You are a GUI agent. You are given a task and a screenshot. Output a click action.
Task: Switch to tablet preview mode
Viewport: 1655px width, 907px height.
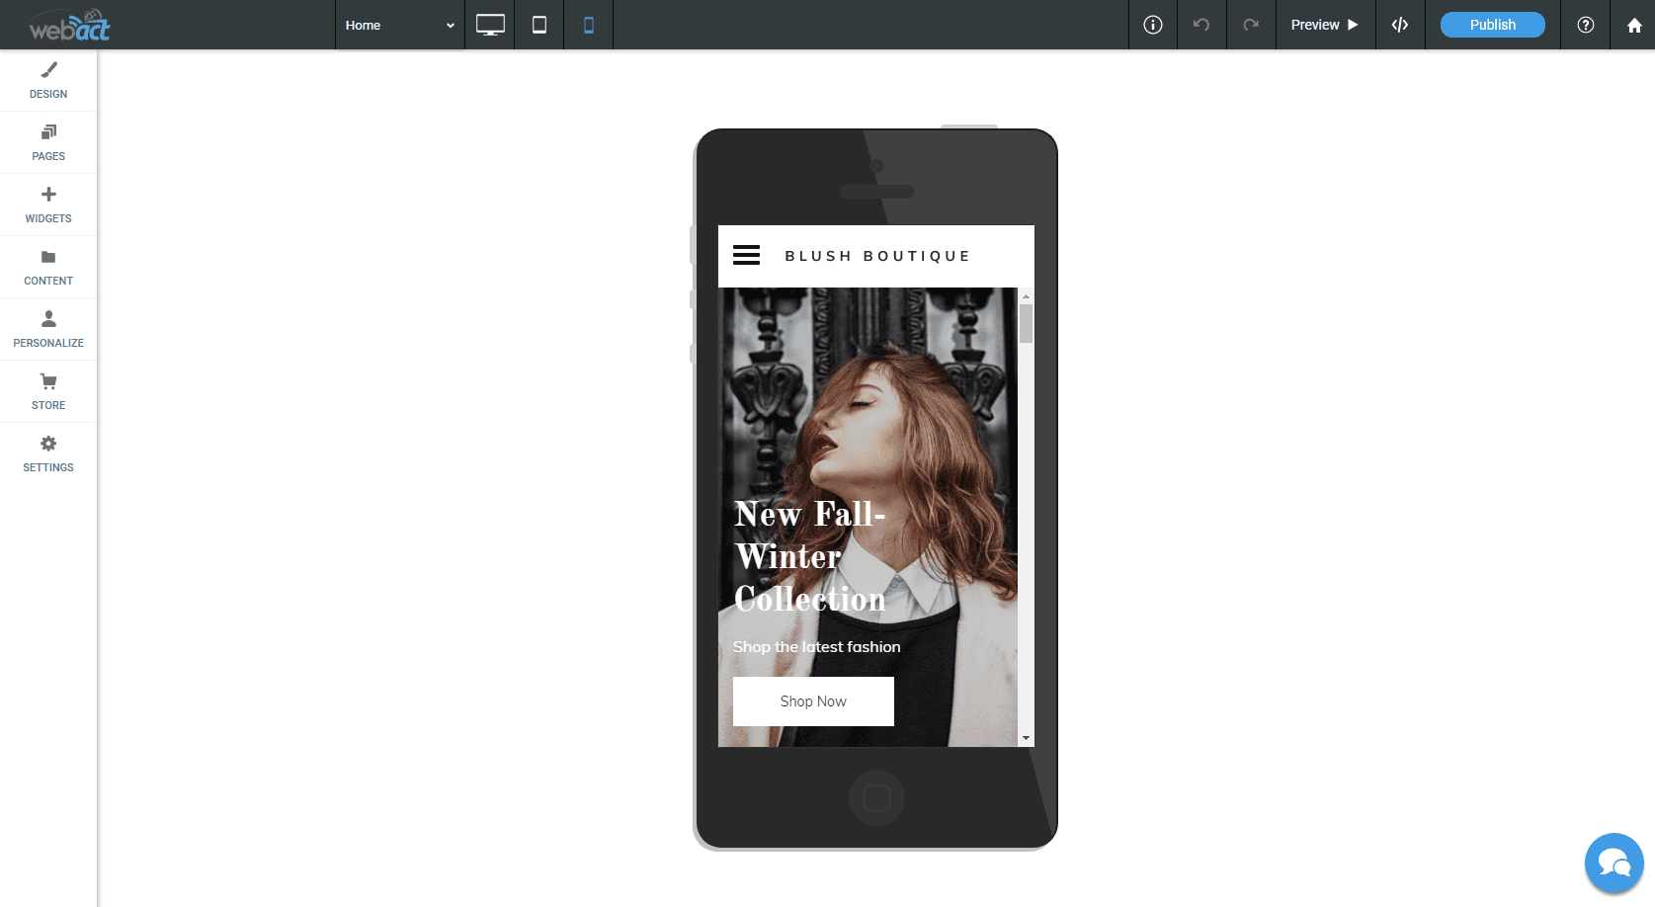point(538,25)
